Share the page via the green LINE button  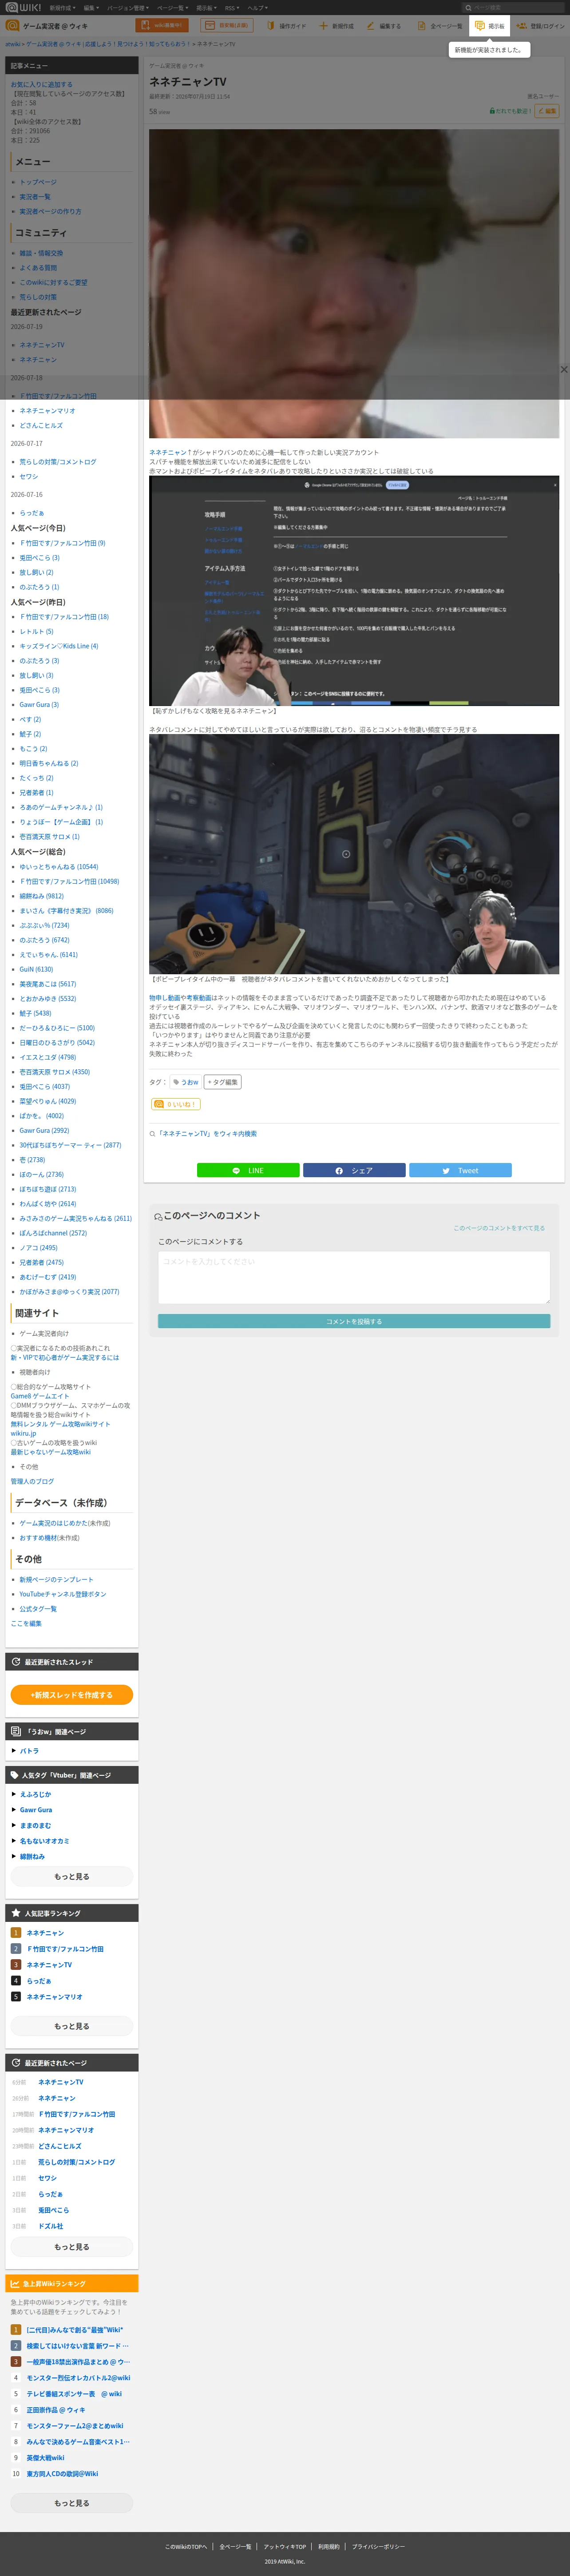248,1170
